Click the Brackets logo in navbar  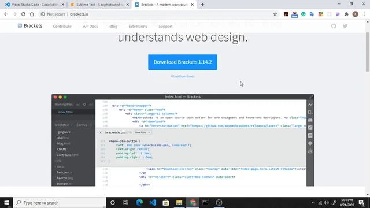[30, 25]
